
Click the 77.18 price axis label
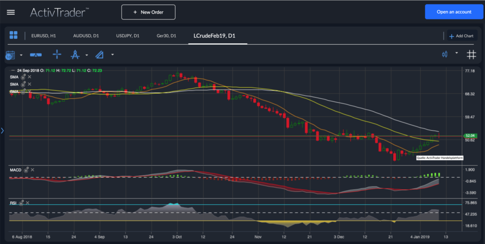tap(470, 71)
